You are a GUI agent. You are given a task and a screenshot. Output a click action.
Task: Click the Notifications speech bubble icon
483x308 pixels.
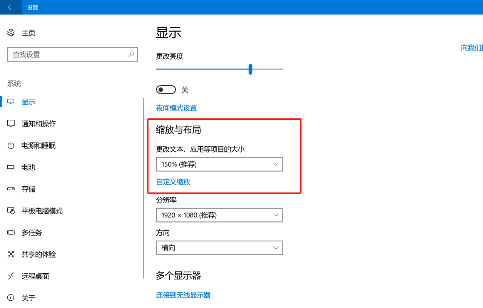tap(11, 124)
